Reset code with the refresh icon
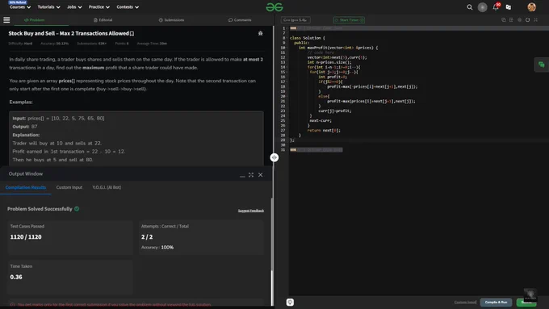 [527, 20]
